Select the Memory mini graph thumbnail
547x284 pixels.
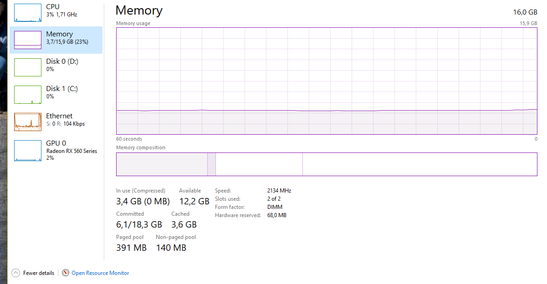click(28, 40)
